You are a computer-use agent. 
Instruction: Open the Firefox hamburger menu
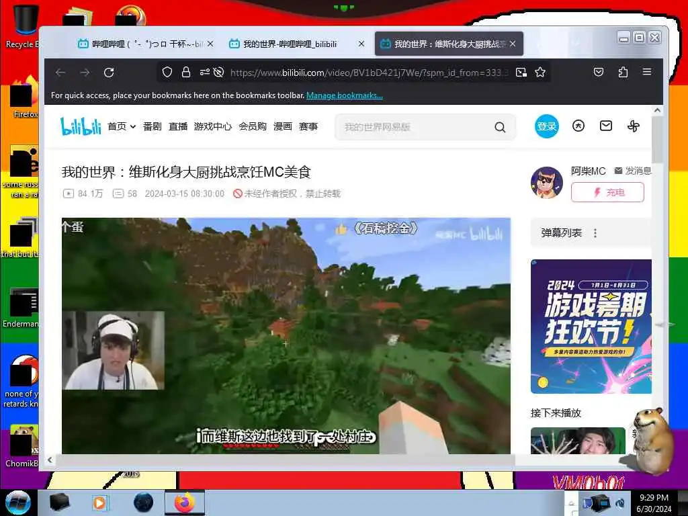647,72
